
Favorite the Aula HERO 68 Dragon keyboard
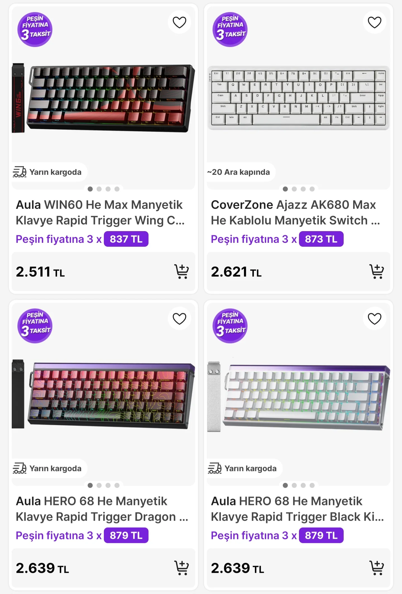179,319
